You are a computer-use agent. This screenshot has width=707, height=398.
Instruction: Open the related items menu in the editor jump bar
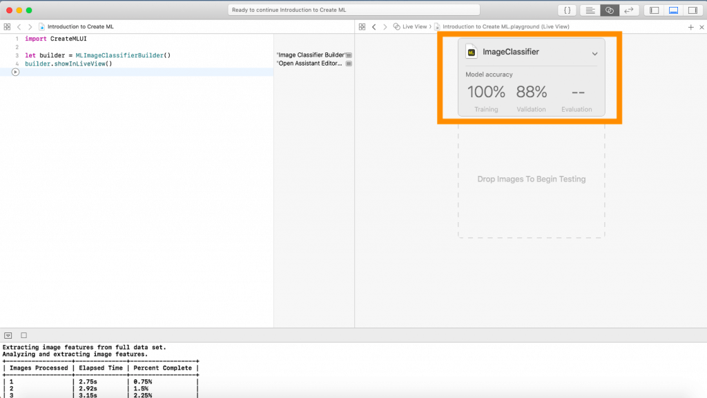(x=7, y=26)
